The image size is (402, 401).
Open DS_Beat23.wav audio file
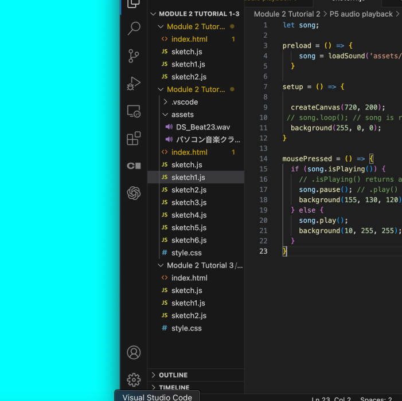(196, 127)
